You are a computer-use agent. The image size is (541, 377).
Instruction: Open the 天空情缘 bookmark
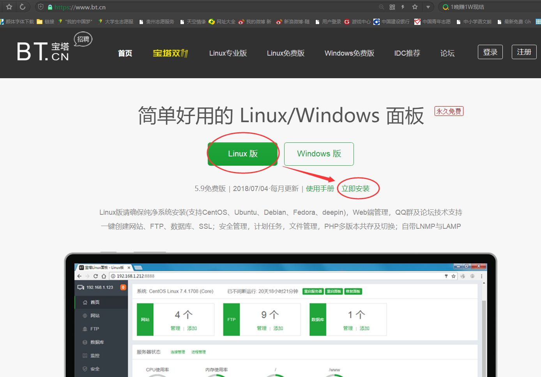193,22
